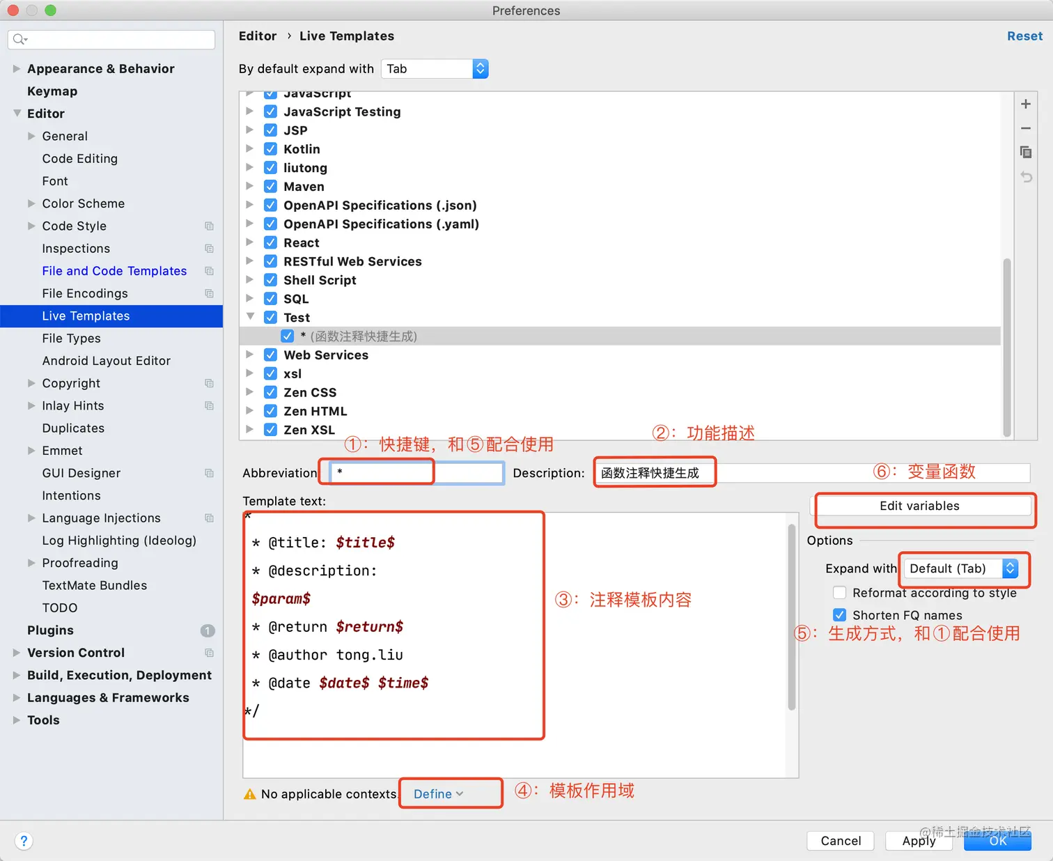Click the icon beside File Encodings
The width and height of the screenshot is (1053, 861).
[209, 293]
